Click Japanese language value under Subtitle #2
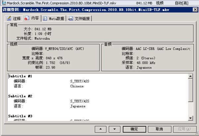Image resolution: width=199 pixels, height=136 pixels. point(78,106)
